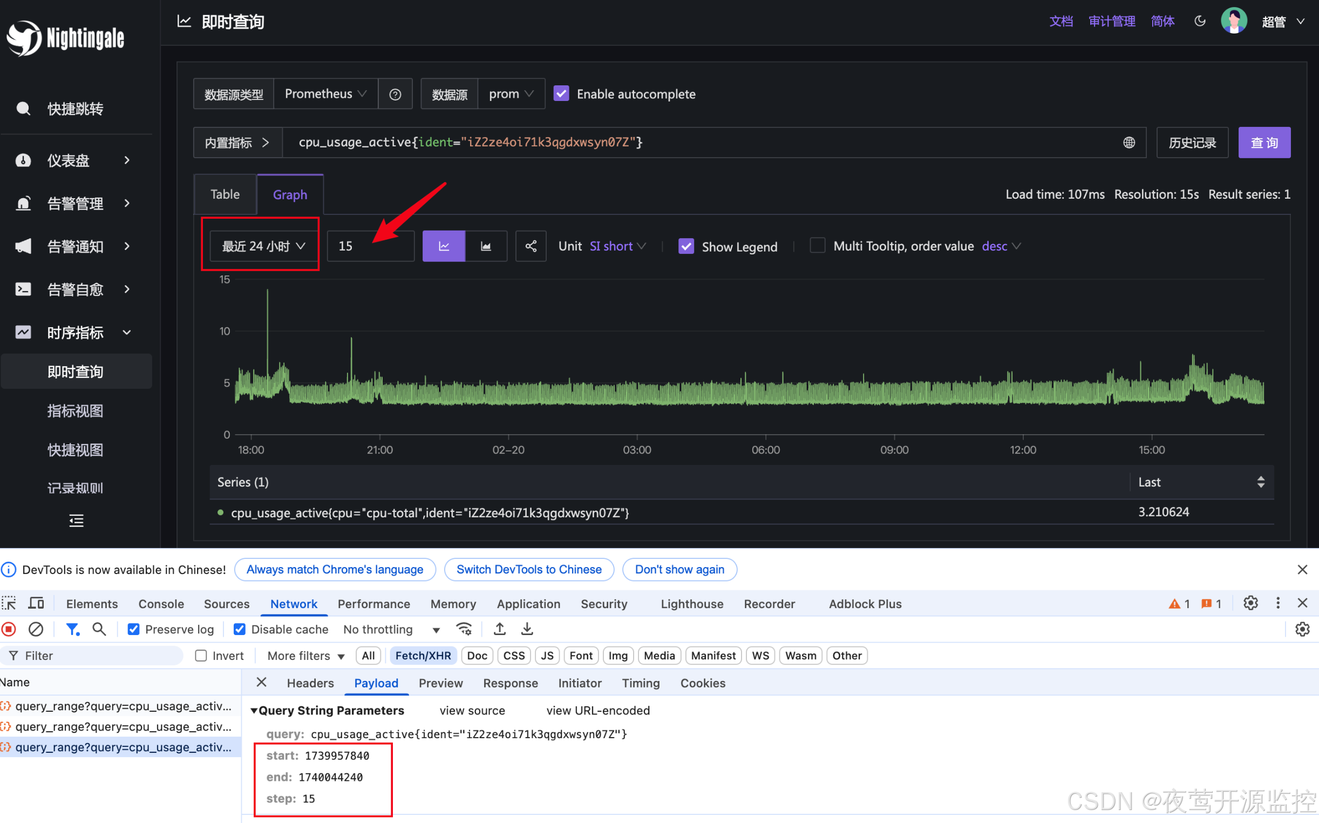Open 历史记录 history button
The image size is (1319, 823).
[1192, 143]
